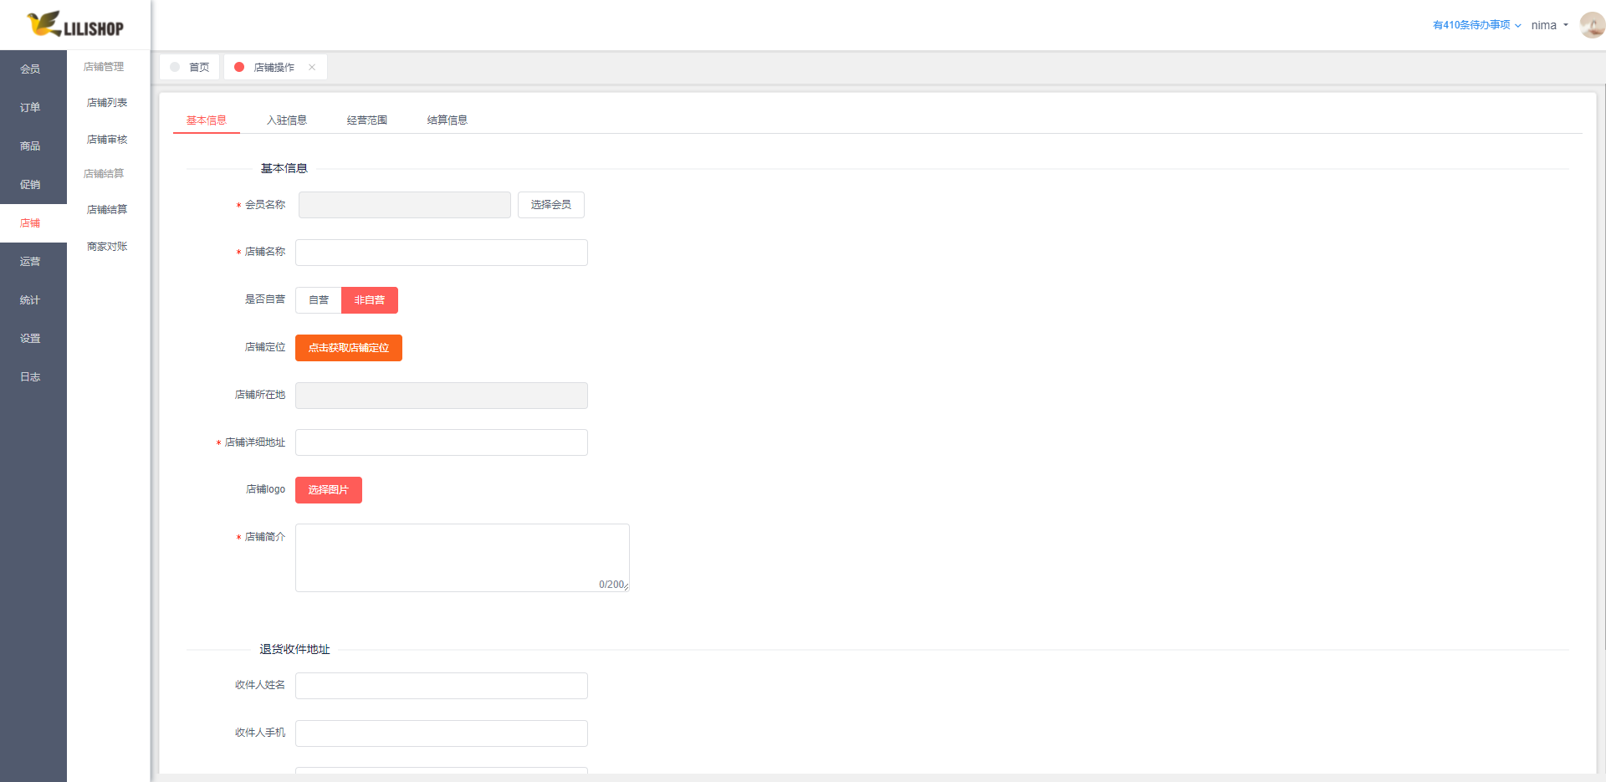Open 促销 in the sidebar

33,185
